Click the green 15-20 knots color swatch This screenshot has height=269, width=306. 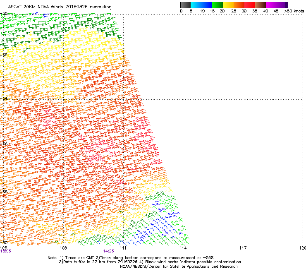(218, 5)
